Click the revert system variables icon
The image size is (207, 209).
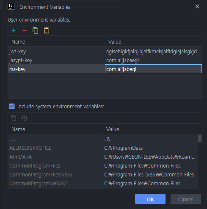pyautogui.click(x=24, y=118)
